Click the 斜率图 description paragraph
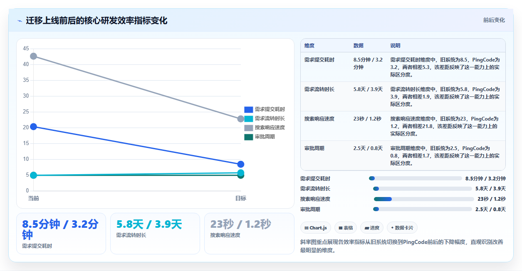The width and height of the screenshot is (522, 271). coord(401,246)
